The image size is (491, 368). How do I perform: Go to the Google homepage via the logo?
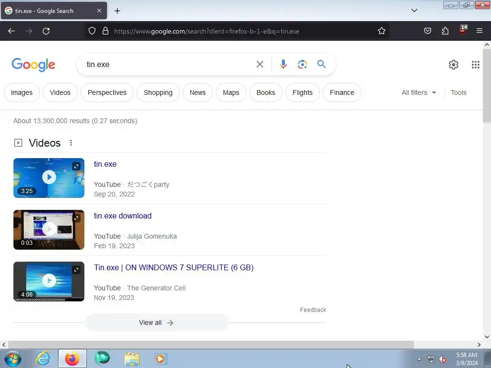(x=33, y=65)
